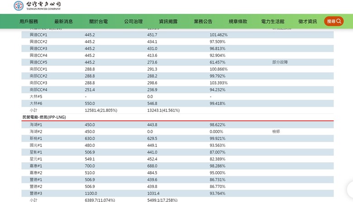Select the 興達CC#2 row name
The image size is (353, 202).
pos(38,42)
